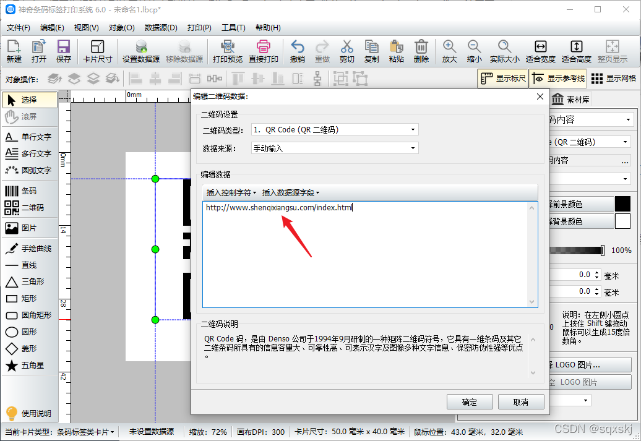Select the 矩形 rectangle tool
Screen dimensions: 641x441
29,298
